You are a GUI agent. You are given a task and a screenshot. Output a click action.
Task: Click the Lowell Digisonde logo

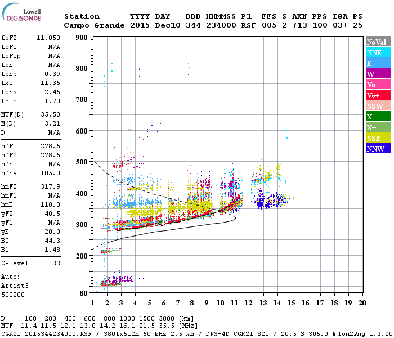pos(21,12)
